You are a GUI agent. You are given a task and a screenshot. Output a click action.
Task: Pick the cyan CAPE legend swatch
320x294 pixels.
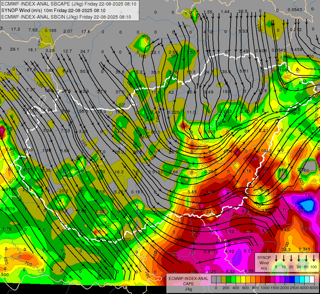pyautogui.click(x=302, y=280)
